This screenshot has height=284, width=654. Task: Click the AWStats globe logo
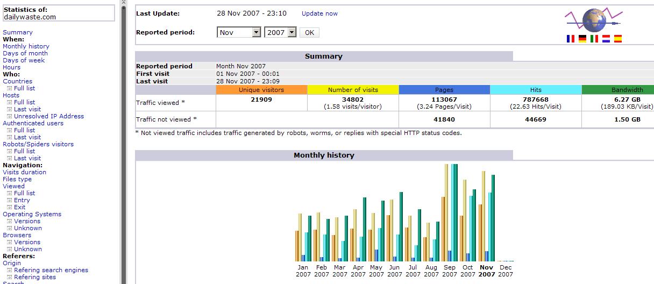593,20
